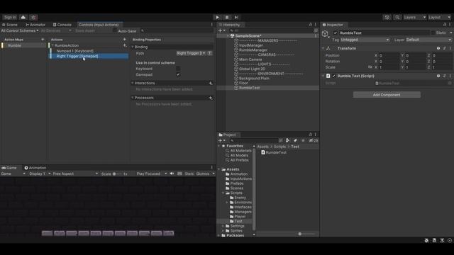Select the RumbleTest script asset
The height and width of the screenshot is (255, 454).
[x=274, y=152]
